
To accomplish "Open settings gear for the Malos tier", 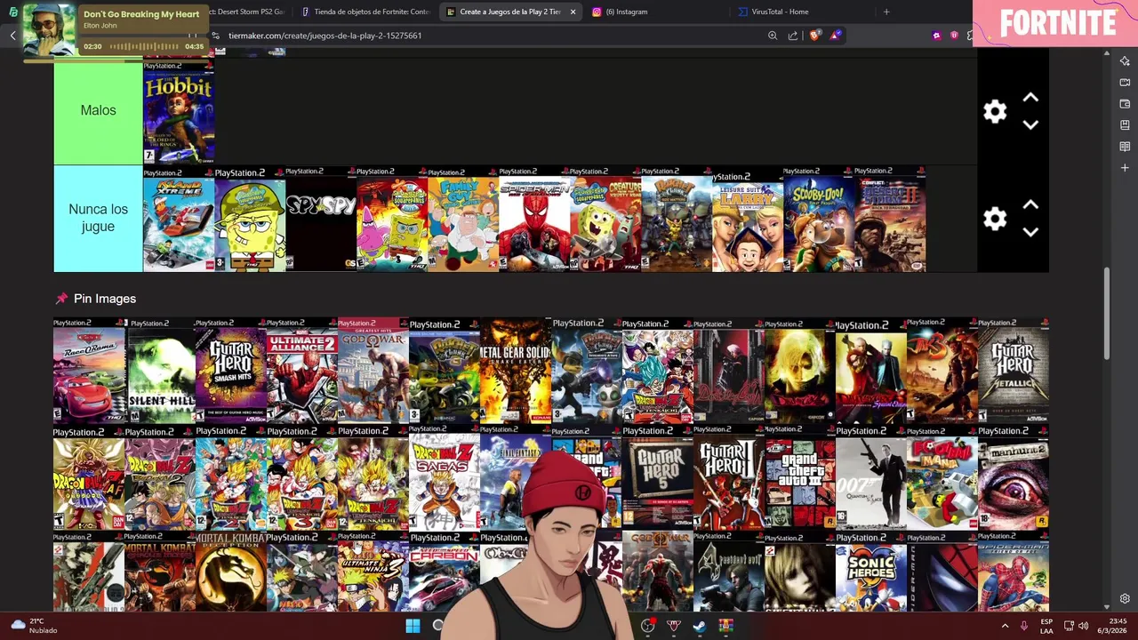I will coord(995,111).
